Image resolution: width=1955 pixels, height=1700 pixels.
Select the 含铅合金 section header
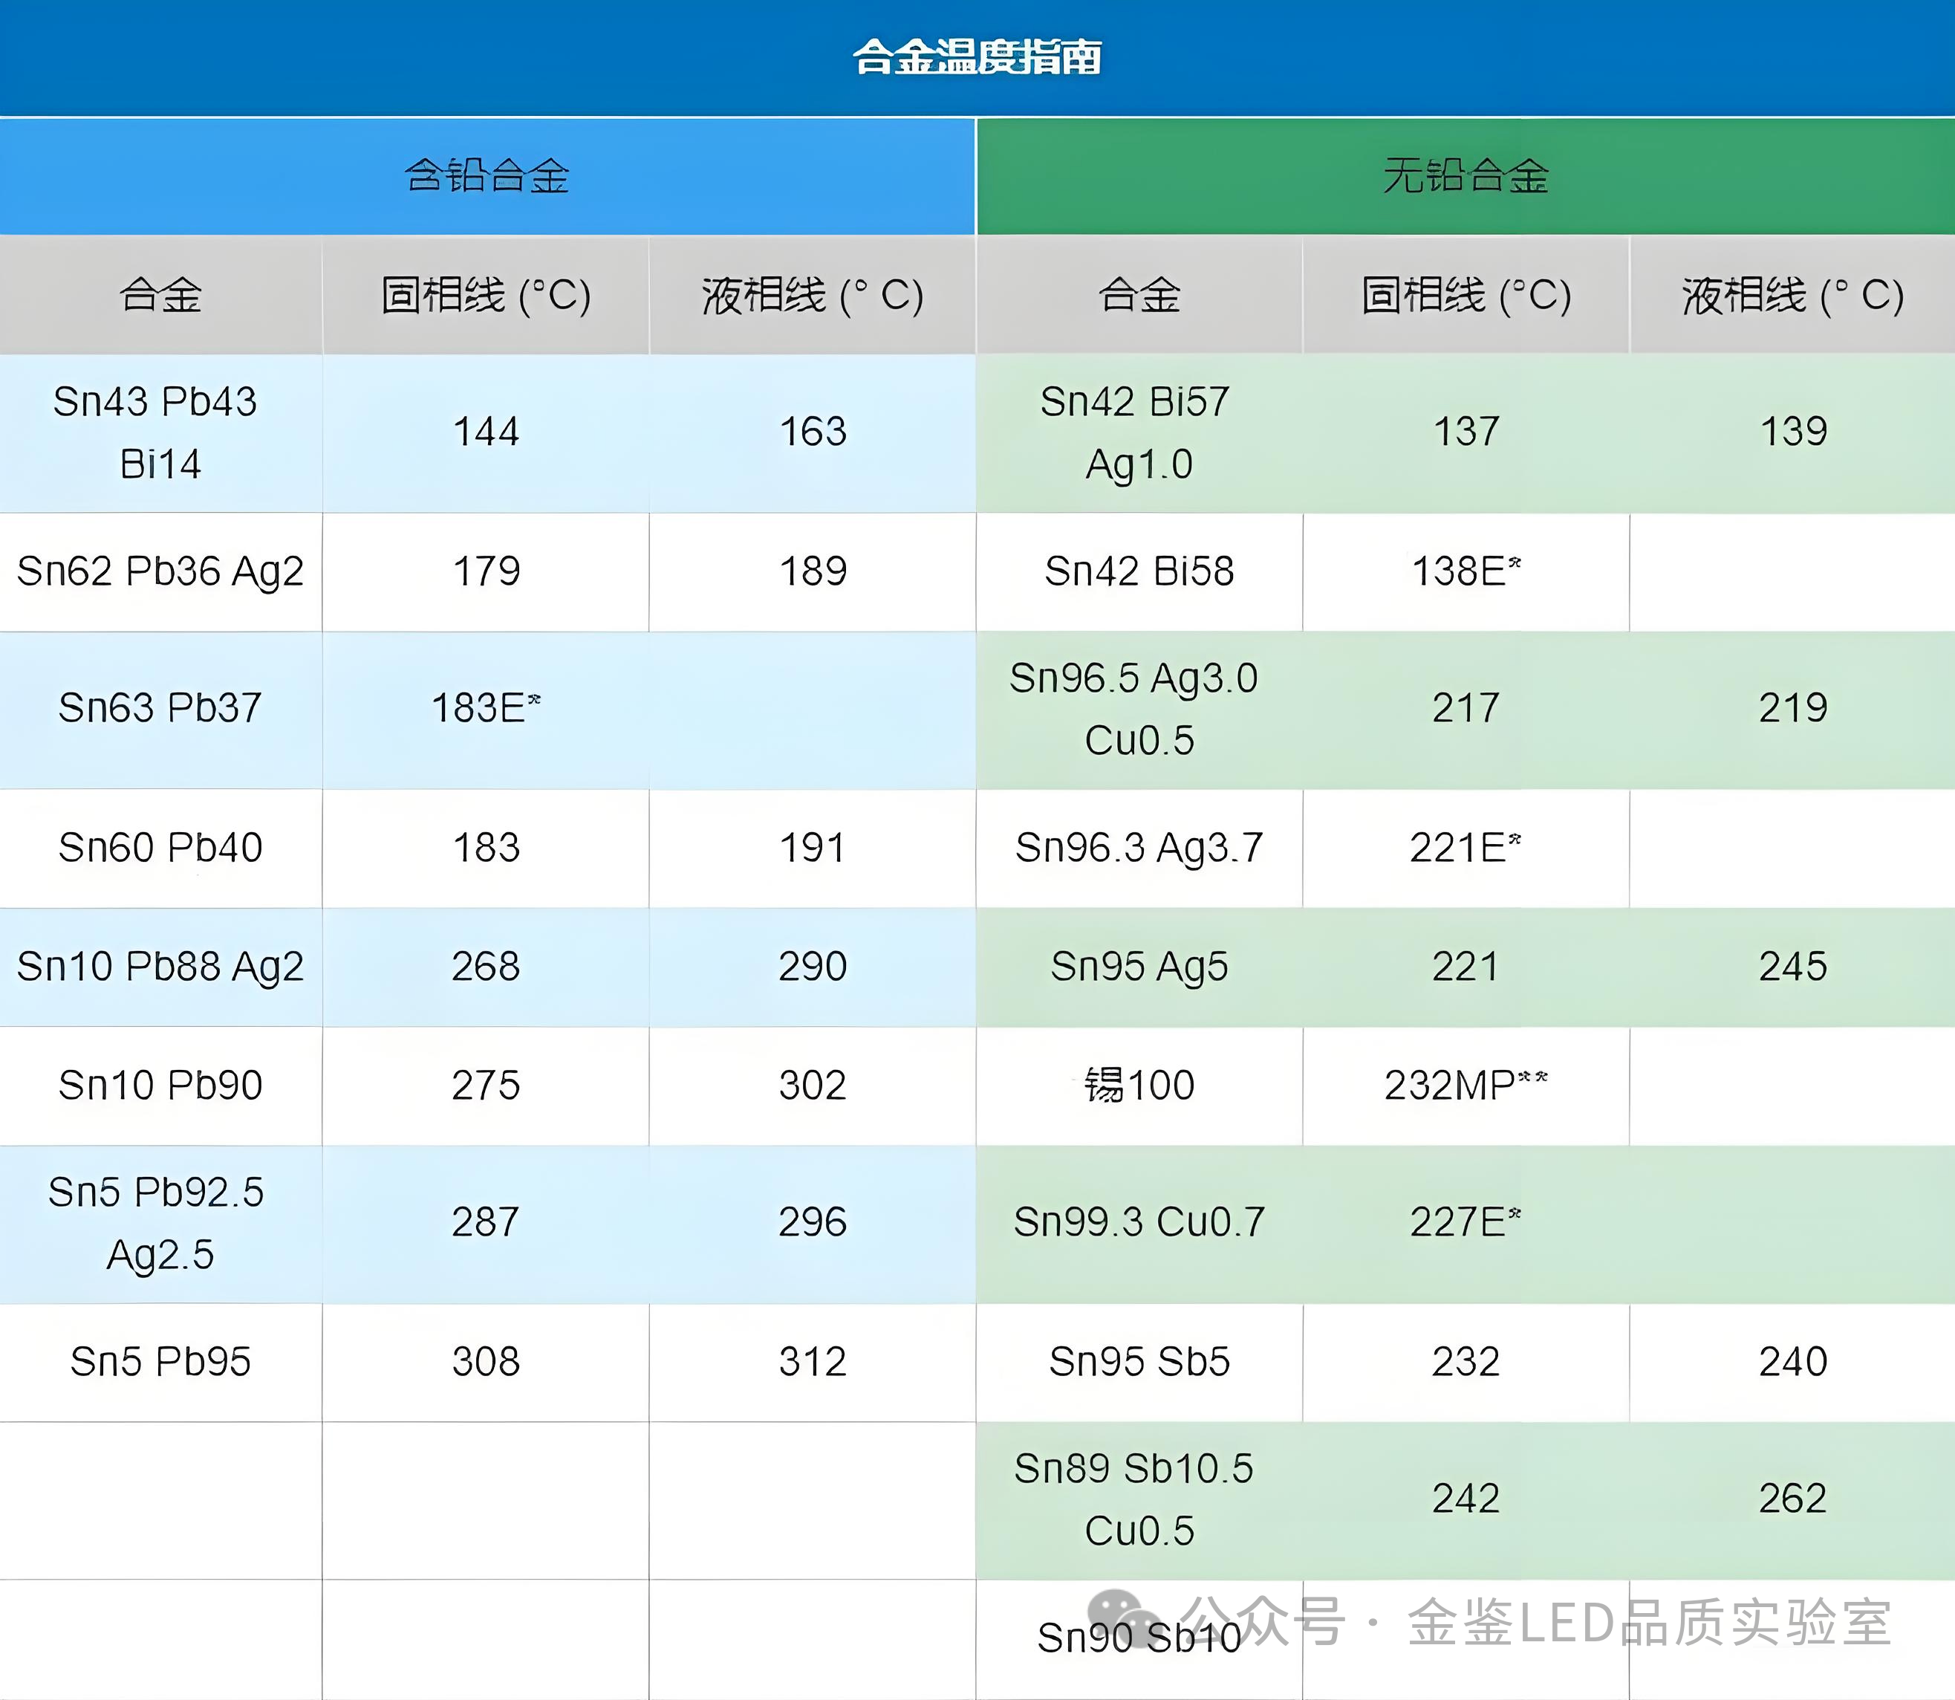coord(487,175)
